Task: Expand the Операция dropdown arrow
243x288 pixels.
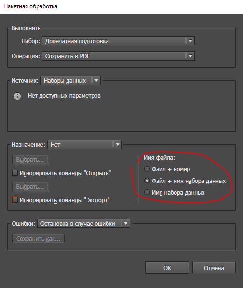Action: point(190,56)
